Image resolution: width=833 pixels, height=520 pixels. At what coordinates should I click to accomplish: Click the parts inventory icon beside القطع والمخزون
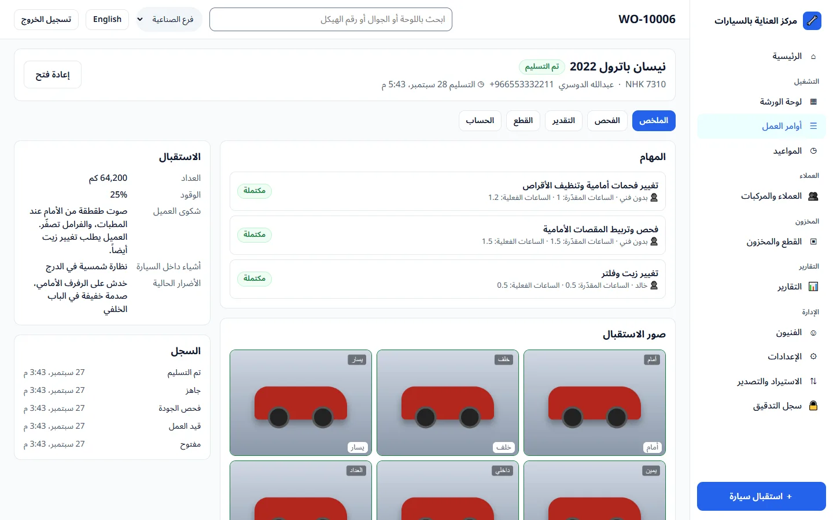point(813,242)
